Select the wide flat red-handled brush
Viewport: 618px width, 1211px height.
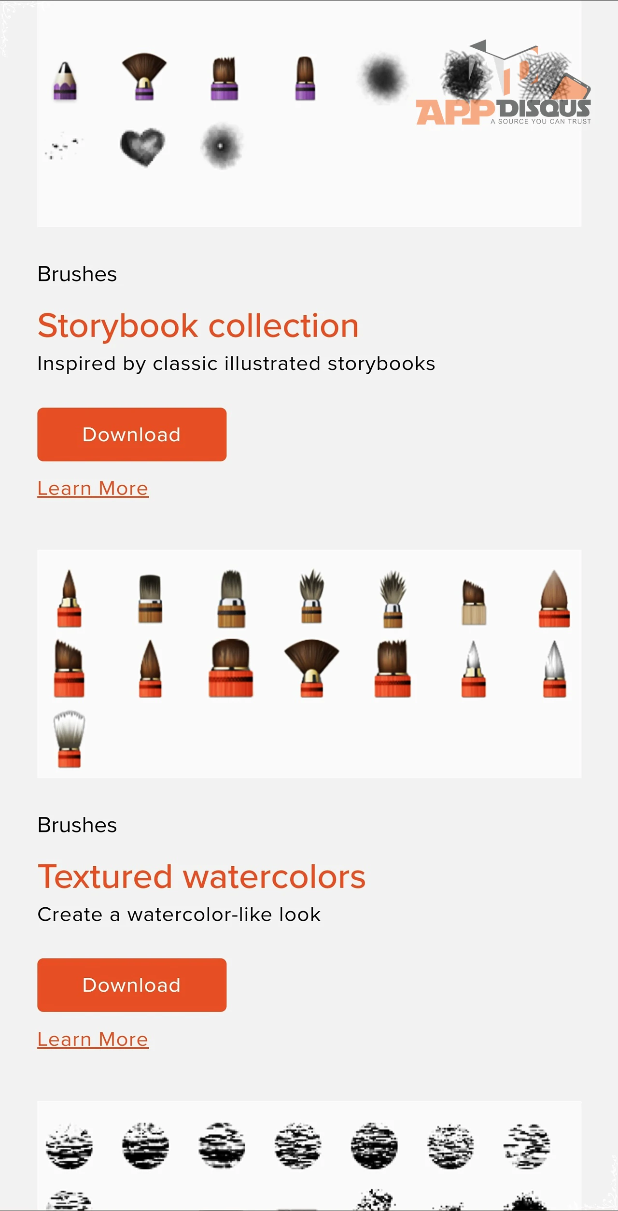tap(231, 668)
